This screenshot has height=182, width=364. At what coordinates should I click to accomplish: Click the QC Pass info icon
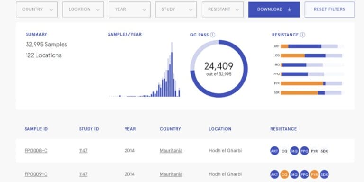pyautogui.click(x=213, y=35)
